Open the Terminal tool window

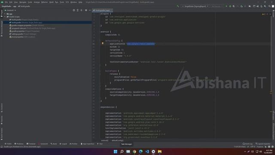[31, 144]
